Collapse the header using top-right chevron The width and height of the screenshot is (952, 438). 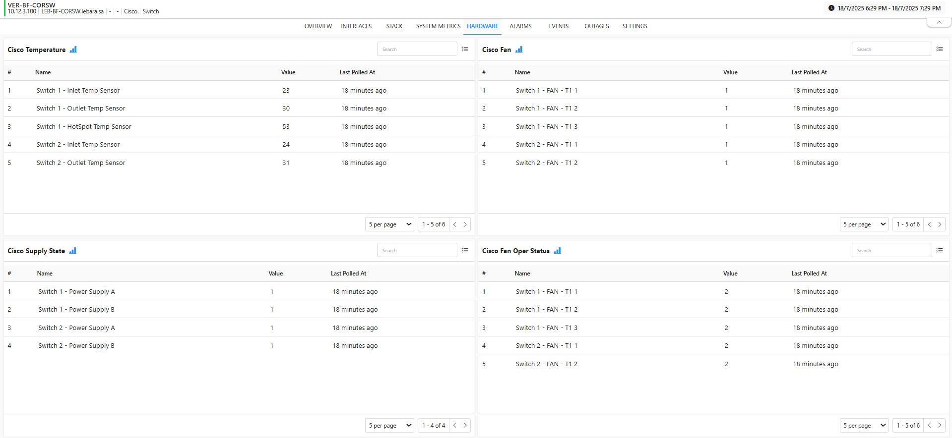click(x=939, y=22)
